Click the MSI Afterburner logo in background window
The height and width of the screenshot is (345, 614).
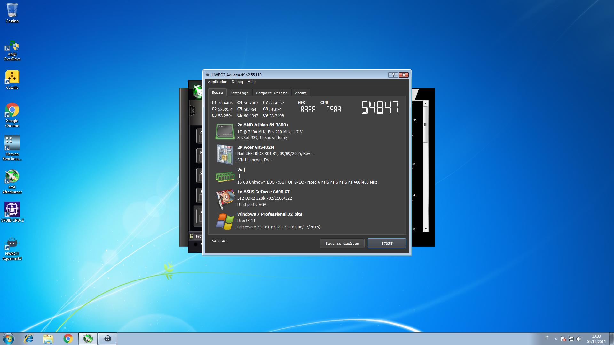click(197, 92)
